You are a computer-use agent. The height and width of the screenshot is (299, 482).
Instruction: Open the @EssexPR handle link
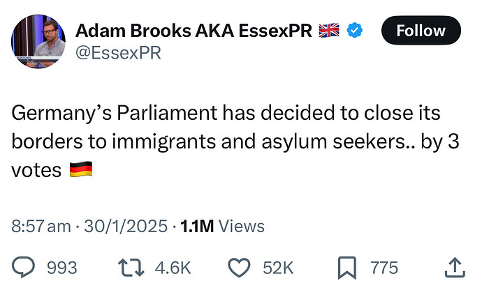(x=118, y=53)
